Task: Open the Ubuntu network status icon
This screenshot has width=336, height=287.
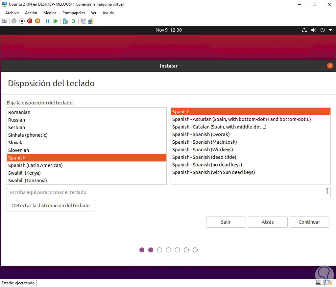Action: [x=304, y=30]
